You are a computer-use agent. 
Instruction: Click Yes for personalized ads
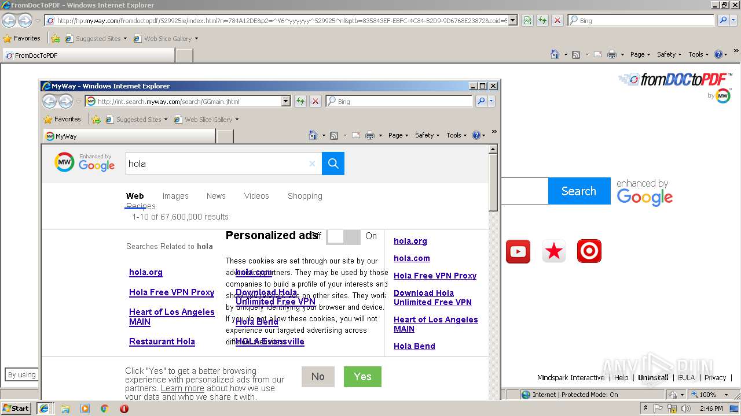click(x=362, y=377)
